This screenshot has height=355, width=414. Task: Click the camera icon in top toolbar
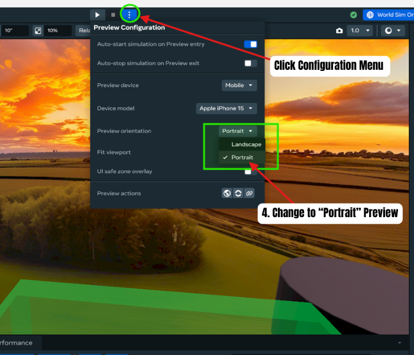339,31
